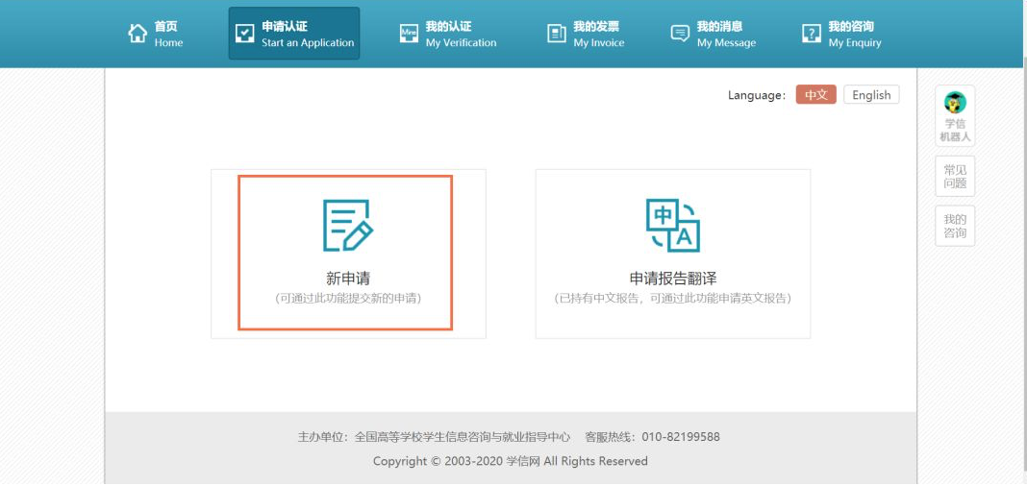Click the Copyright 2003-2020 学信网 footer text
1027x486 pixels.
point(511,461)
